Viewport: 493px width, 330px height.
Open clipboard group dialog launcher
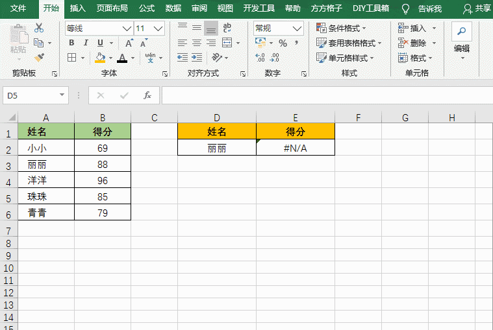tap(55, 74)
